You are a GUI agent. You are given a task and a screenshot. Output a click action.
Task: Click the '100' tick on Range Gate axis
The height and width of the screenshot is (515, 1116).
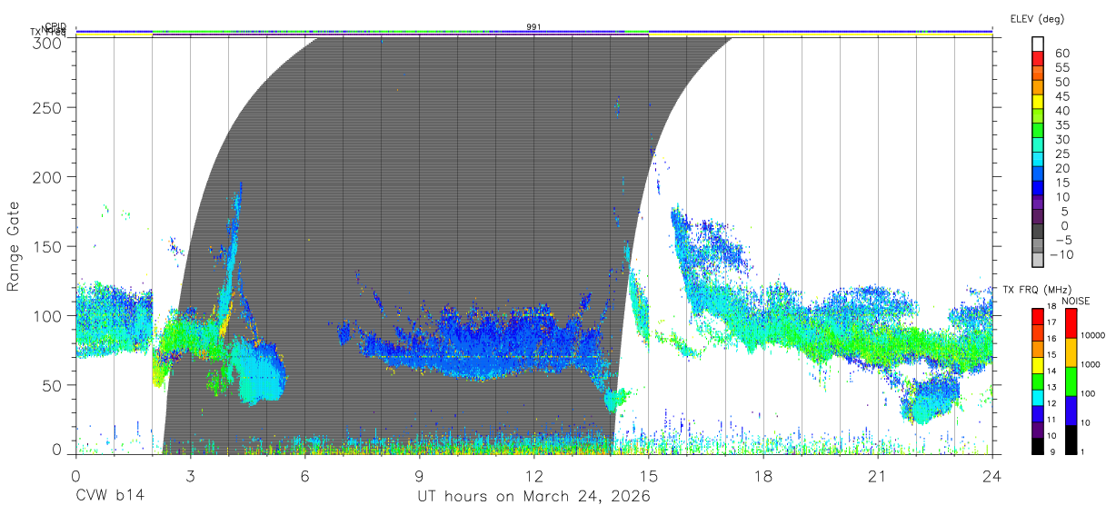tap(47, 315)
